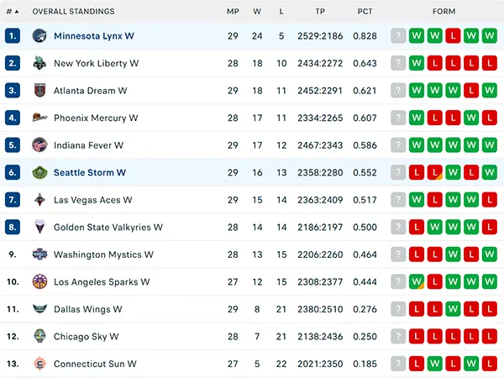This screenshot has width=504, height=378.
Task: Click Indiana Fever upcoming match question-mark icon
Action: click(398, 145)
